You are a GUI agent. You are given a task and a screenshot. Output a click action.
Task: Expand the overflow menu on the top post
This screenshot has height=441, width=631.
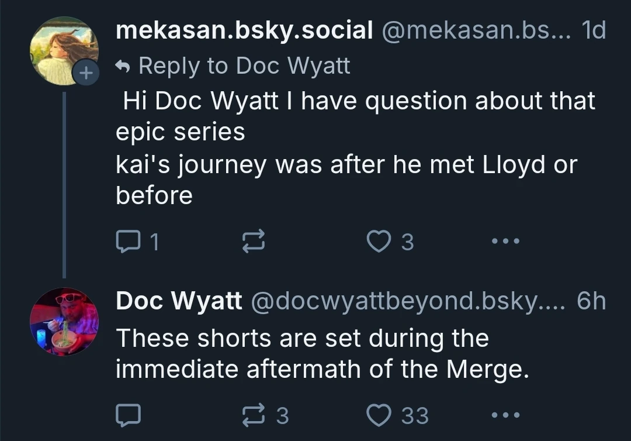[x=504, y=240]
